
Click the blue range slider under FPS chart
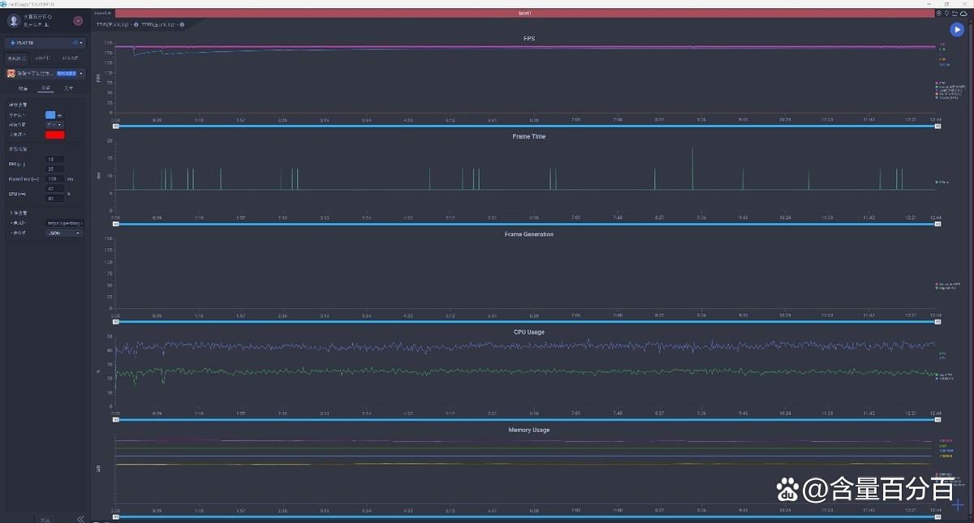(x=528, y=126)
